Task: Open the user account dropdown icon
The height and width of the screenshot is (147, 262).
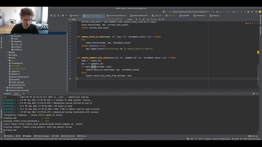Action: tap(164, 12)
